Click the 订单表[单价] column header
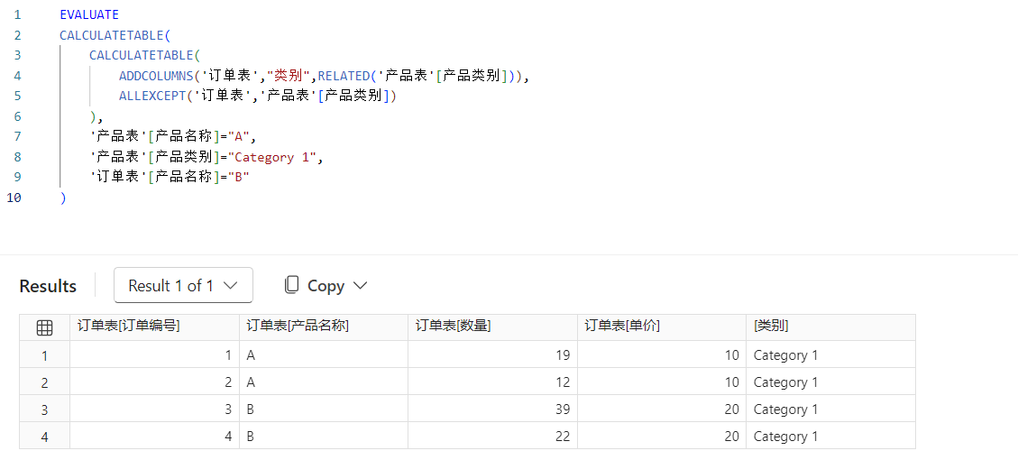Screen dimensions: 1018x460 point(662,328)
